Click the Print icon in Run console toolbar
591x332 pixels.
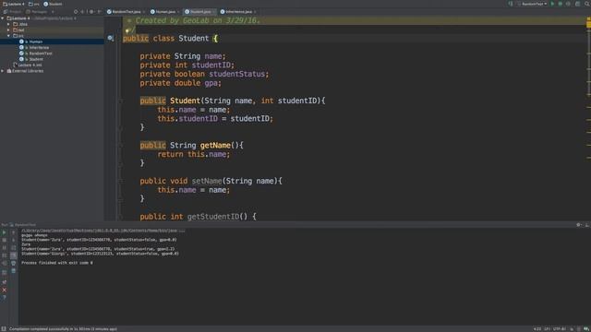pyautogui.click(x=14, y=263)
